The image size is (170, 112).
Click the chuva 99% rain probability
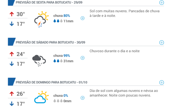62,56
